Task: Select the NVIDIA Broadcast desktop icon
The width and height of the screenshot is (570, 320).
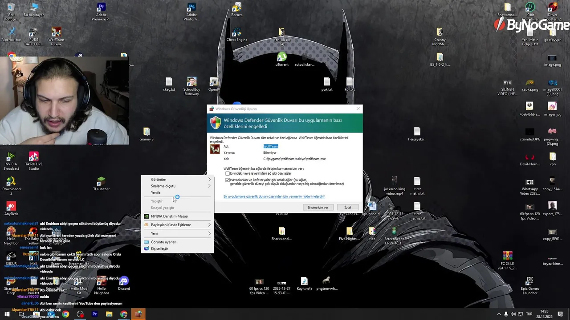Action: click(x=11, y=161)
